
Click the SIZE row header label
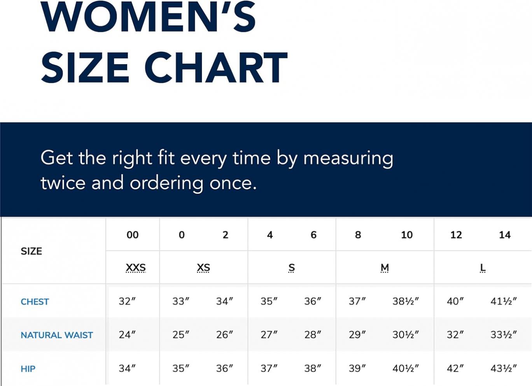coord(31,251)
